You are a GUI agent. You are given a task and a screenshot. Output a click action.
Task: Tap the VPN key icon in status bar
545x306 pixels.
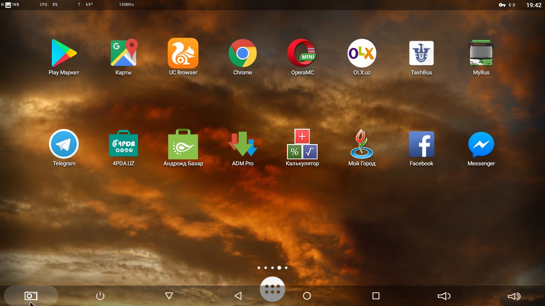[502, 5]
